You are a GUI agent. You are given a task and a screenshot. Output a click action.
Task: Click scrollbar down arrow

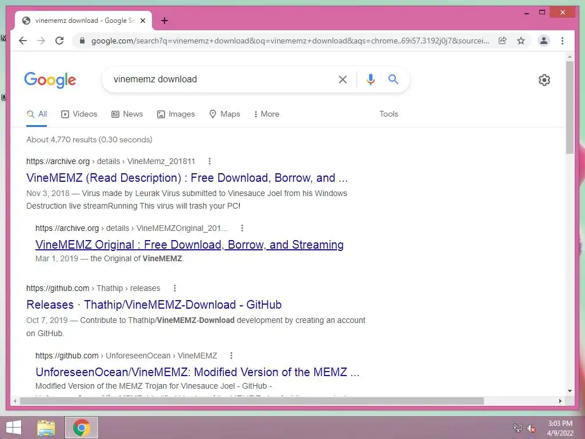(570, 391)
